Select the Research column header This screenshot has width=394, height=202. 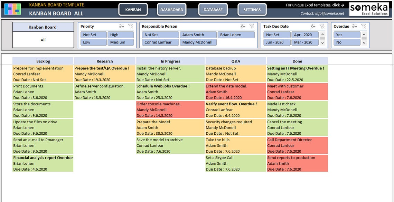(x=105, y=61)
